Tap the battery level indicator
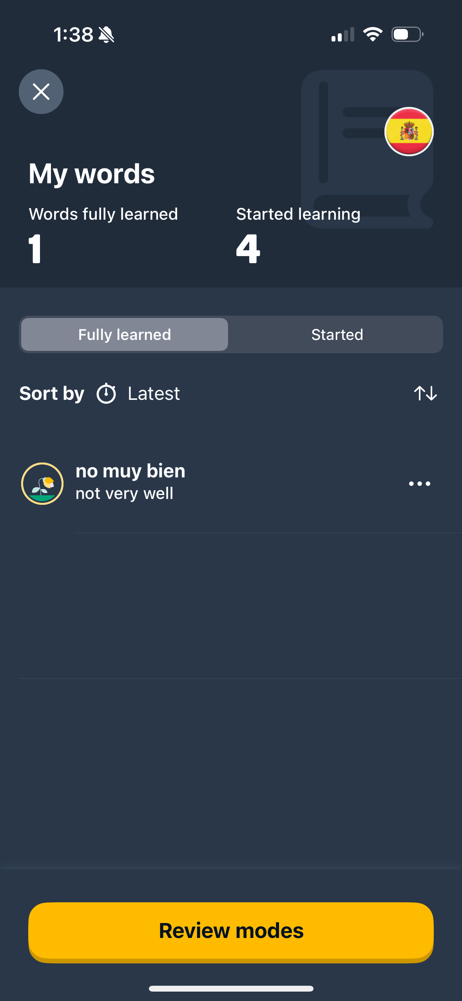The image size is (462, 1001). 406,34
